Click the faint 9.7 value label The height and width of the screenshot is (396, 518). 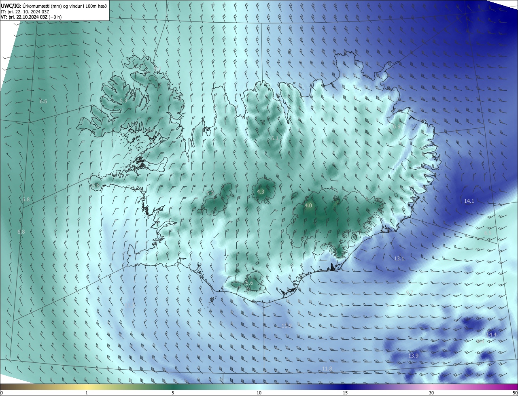409,292
